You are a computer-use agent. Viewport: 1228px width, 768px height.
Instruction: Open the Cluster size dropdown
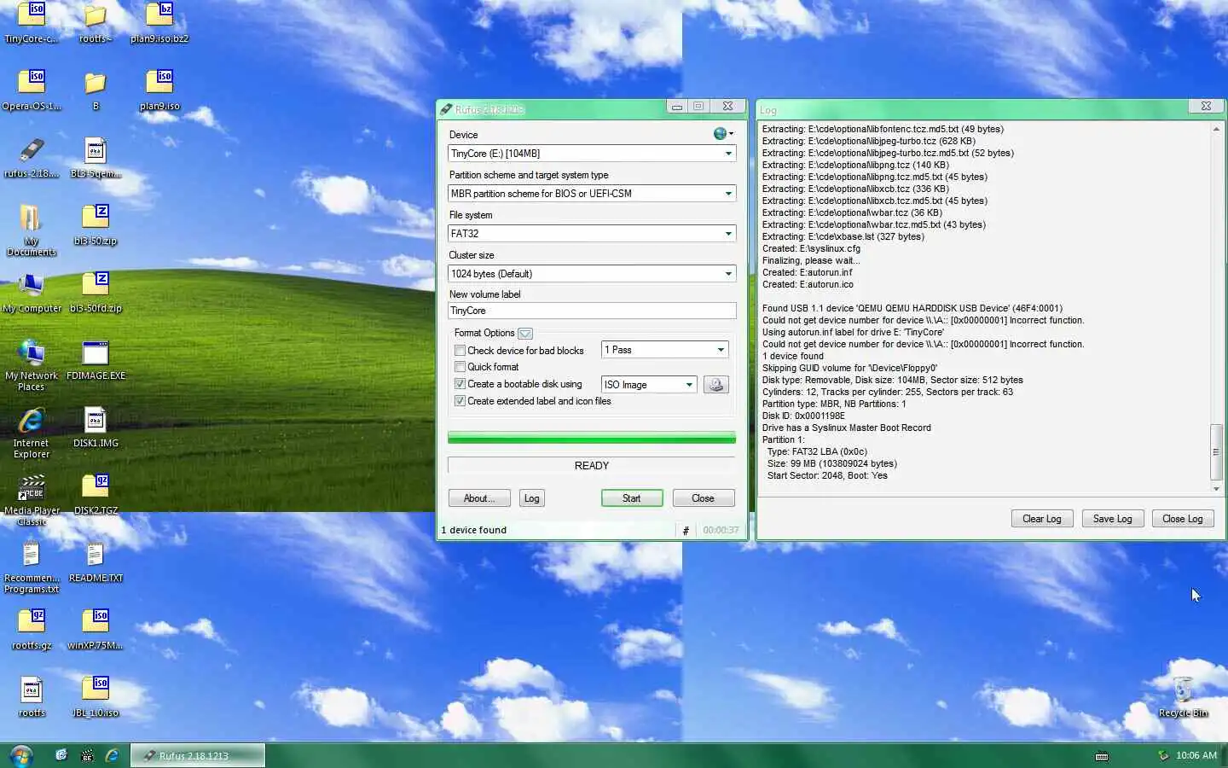point(592,274)
